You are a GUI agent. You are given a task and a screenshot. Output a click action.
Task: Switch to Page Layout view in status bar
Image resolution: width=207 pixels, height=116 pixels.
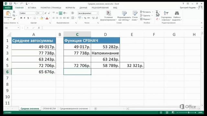(167, 112)
